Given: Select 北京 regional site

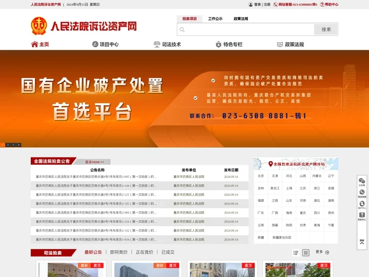Looking at the screenshot, I should point(261,176).
